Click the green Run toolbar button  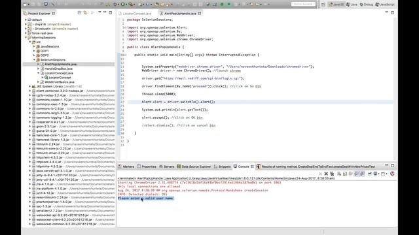(122, 5)
